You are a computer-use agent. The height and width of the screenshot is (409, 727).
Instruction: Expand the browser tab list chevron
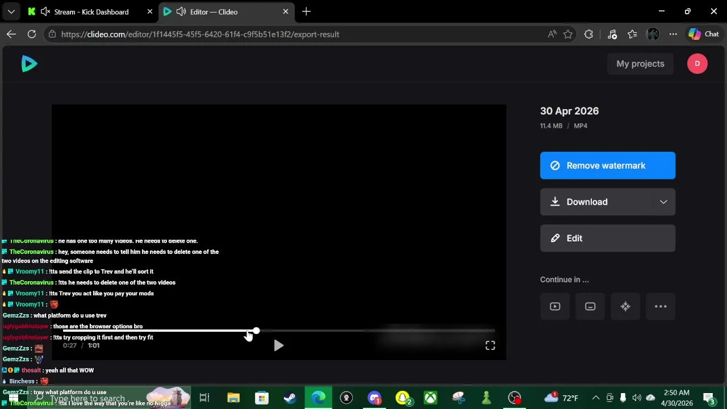point(11,12)
